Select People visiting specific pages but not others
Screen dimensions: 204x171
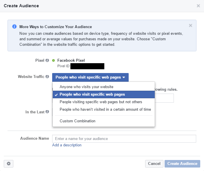[x=104, y=102]
